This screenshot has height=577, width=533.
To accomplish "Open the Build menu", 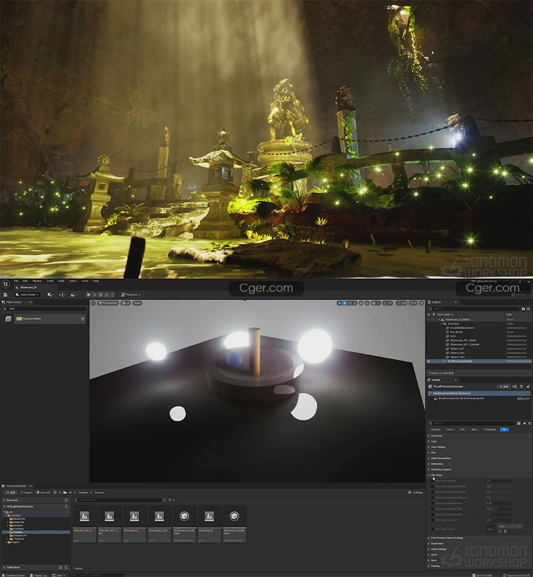I will (x=61, y=281).
